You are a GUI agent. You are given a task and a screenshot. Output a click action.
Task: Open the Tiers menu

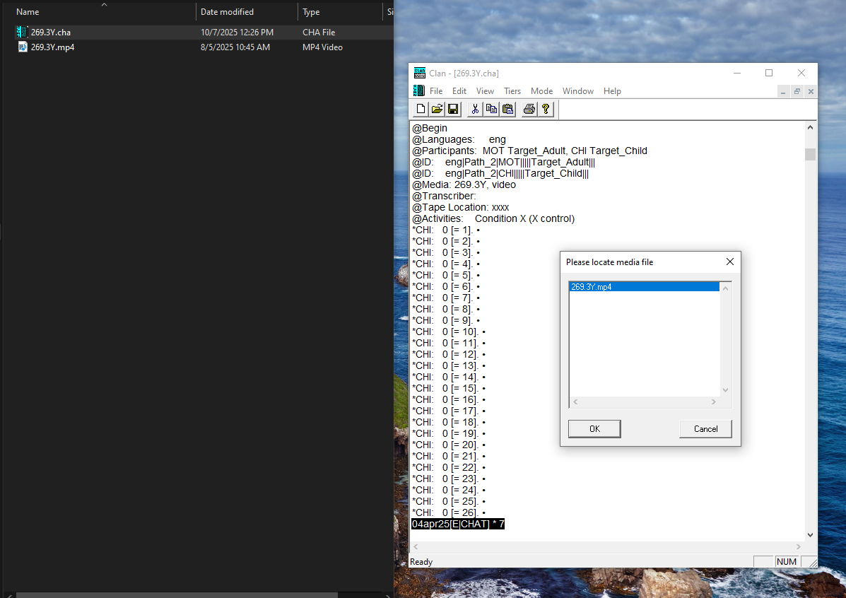512,91
